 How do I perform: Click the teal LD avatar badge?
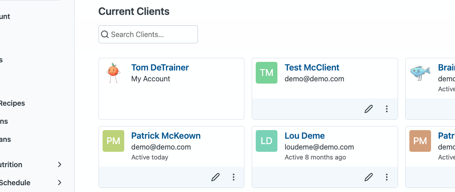click(x=267, y=140)
